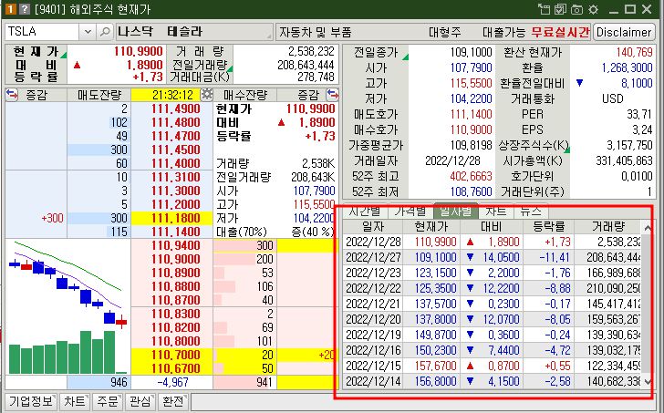Click the daily table scrollbar down arrow
Screen dimensions: 664x413
tap(648, 381)
